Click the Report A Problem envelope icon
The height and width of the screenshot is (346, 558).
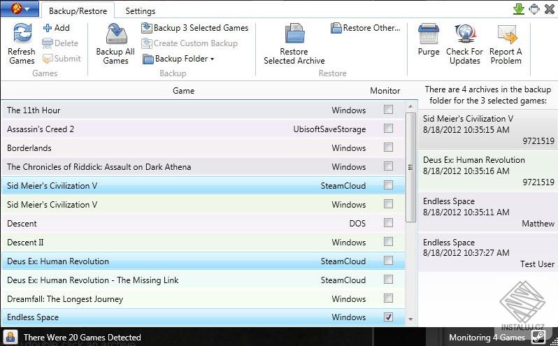point(507,34)
